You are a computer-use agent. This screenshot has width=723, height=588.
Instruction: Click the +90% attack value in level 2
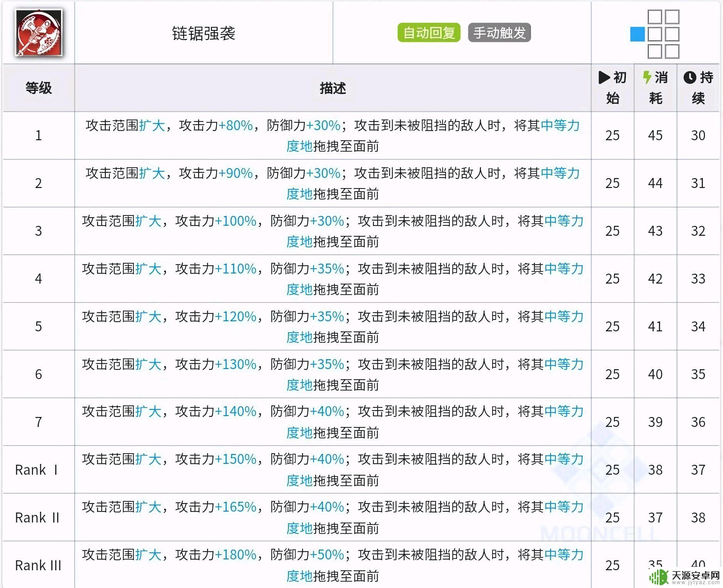pos(235,173)
